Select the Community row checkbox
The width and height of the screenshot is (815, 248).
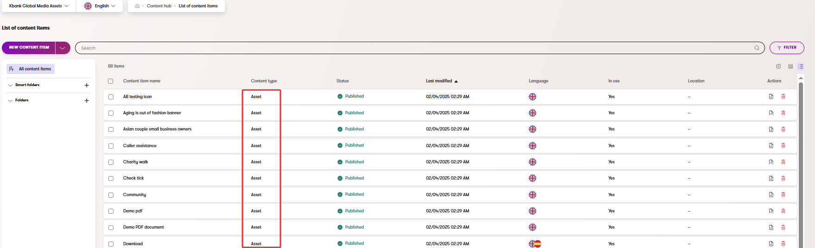[x=111, y=195]
